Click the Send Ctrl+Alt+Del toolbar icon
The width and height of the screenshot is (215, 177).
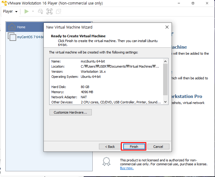pos(40,11)
